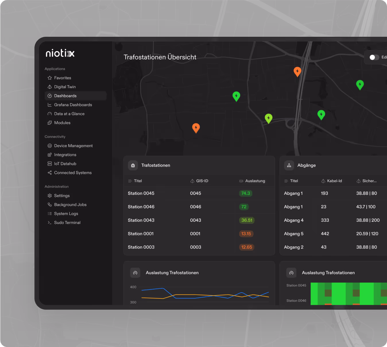
Task: Click the 43.7 | 100 Sicherung value
Action: tap(366, 207)
